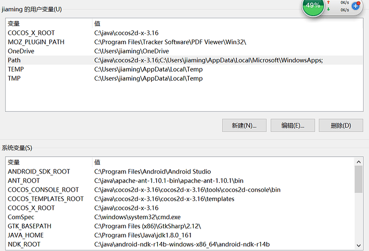
Task: Click the cocos2d-x-3.16\templates value
Action: click(x=164, y=199)
